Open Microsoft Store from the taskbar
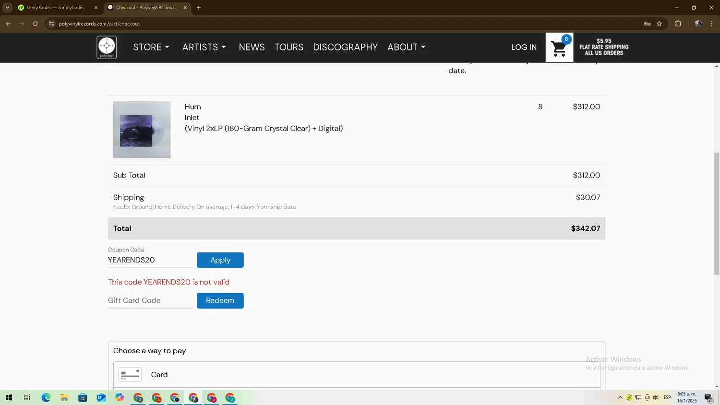 pos(83,398)
